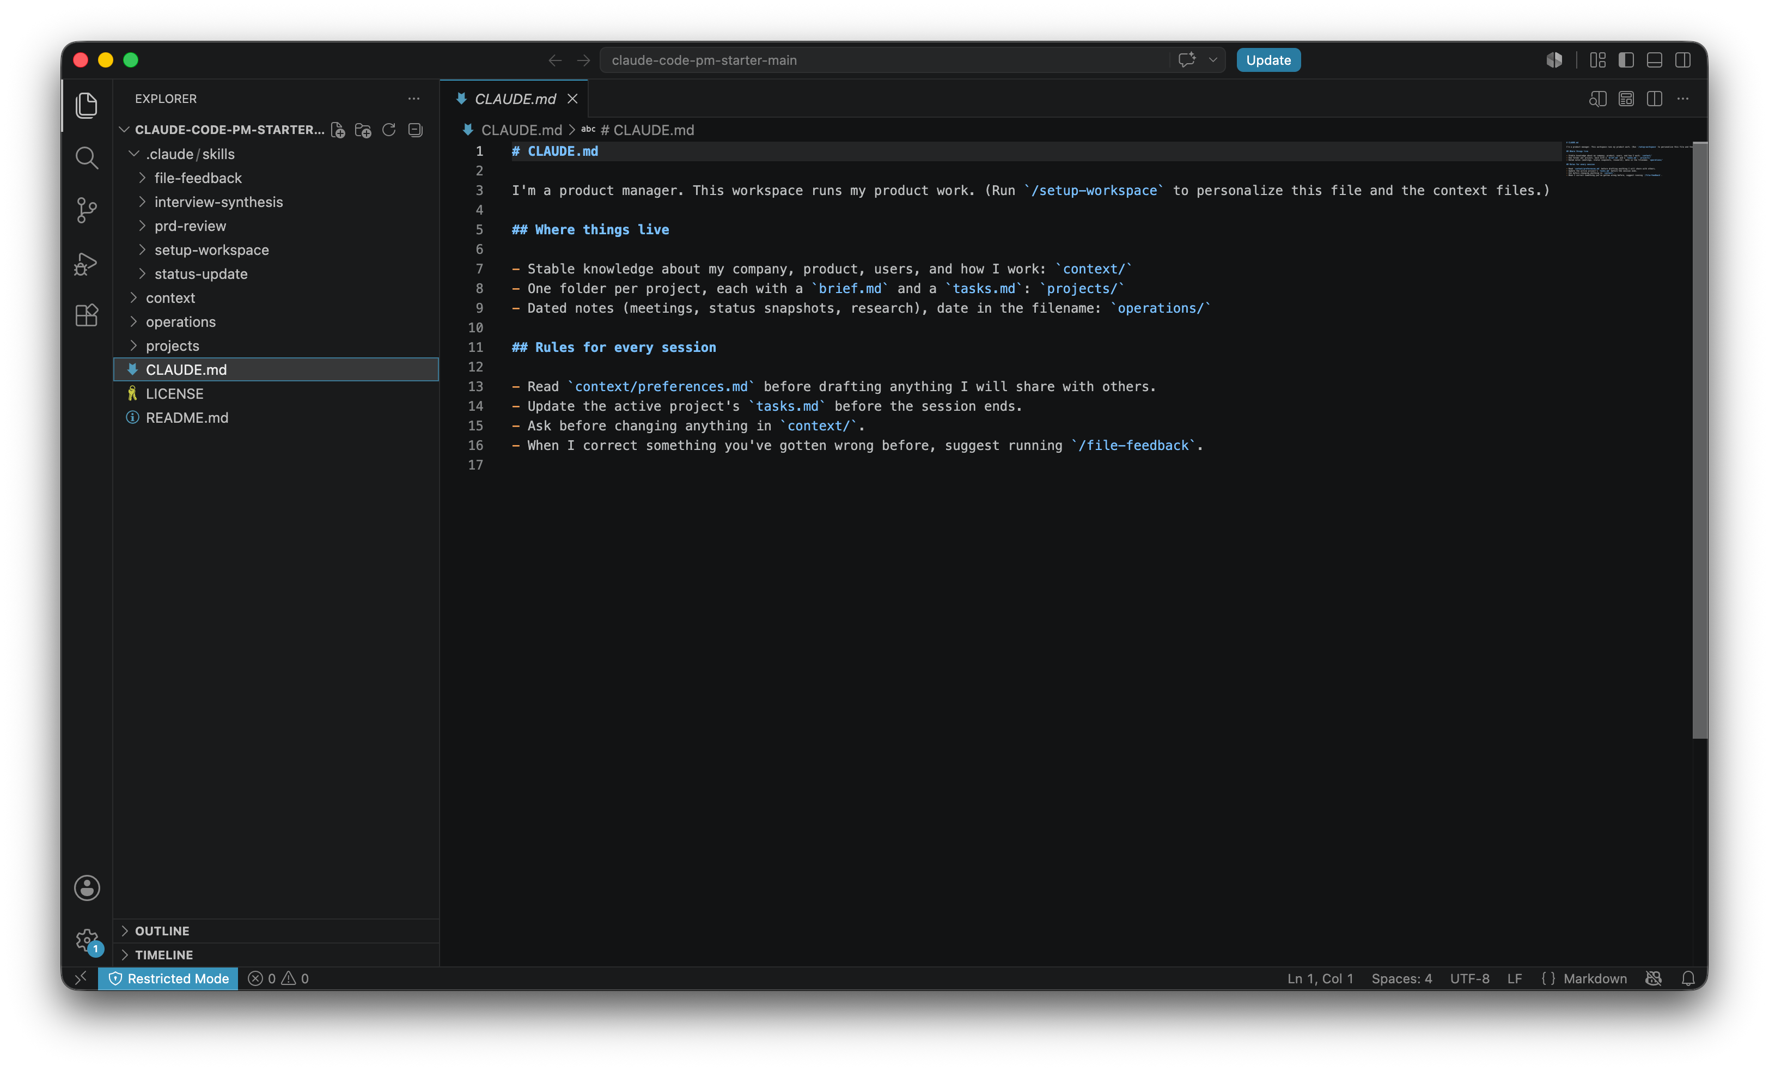The height and width of the screenshot is (1071, 1769).
Task: Open the Run and Debug view
Action: (x=87, y=263)
